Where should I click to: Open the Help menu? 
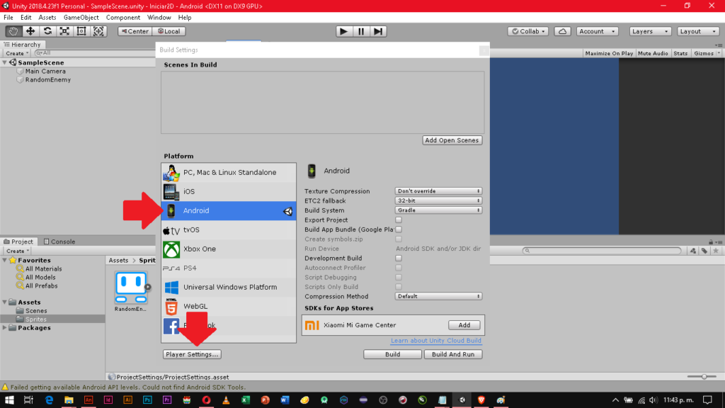click(x=185, y=18)
